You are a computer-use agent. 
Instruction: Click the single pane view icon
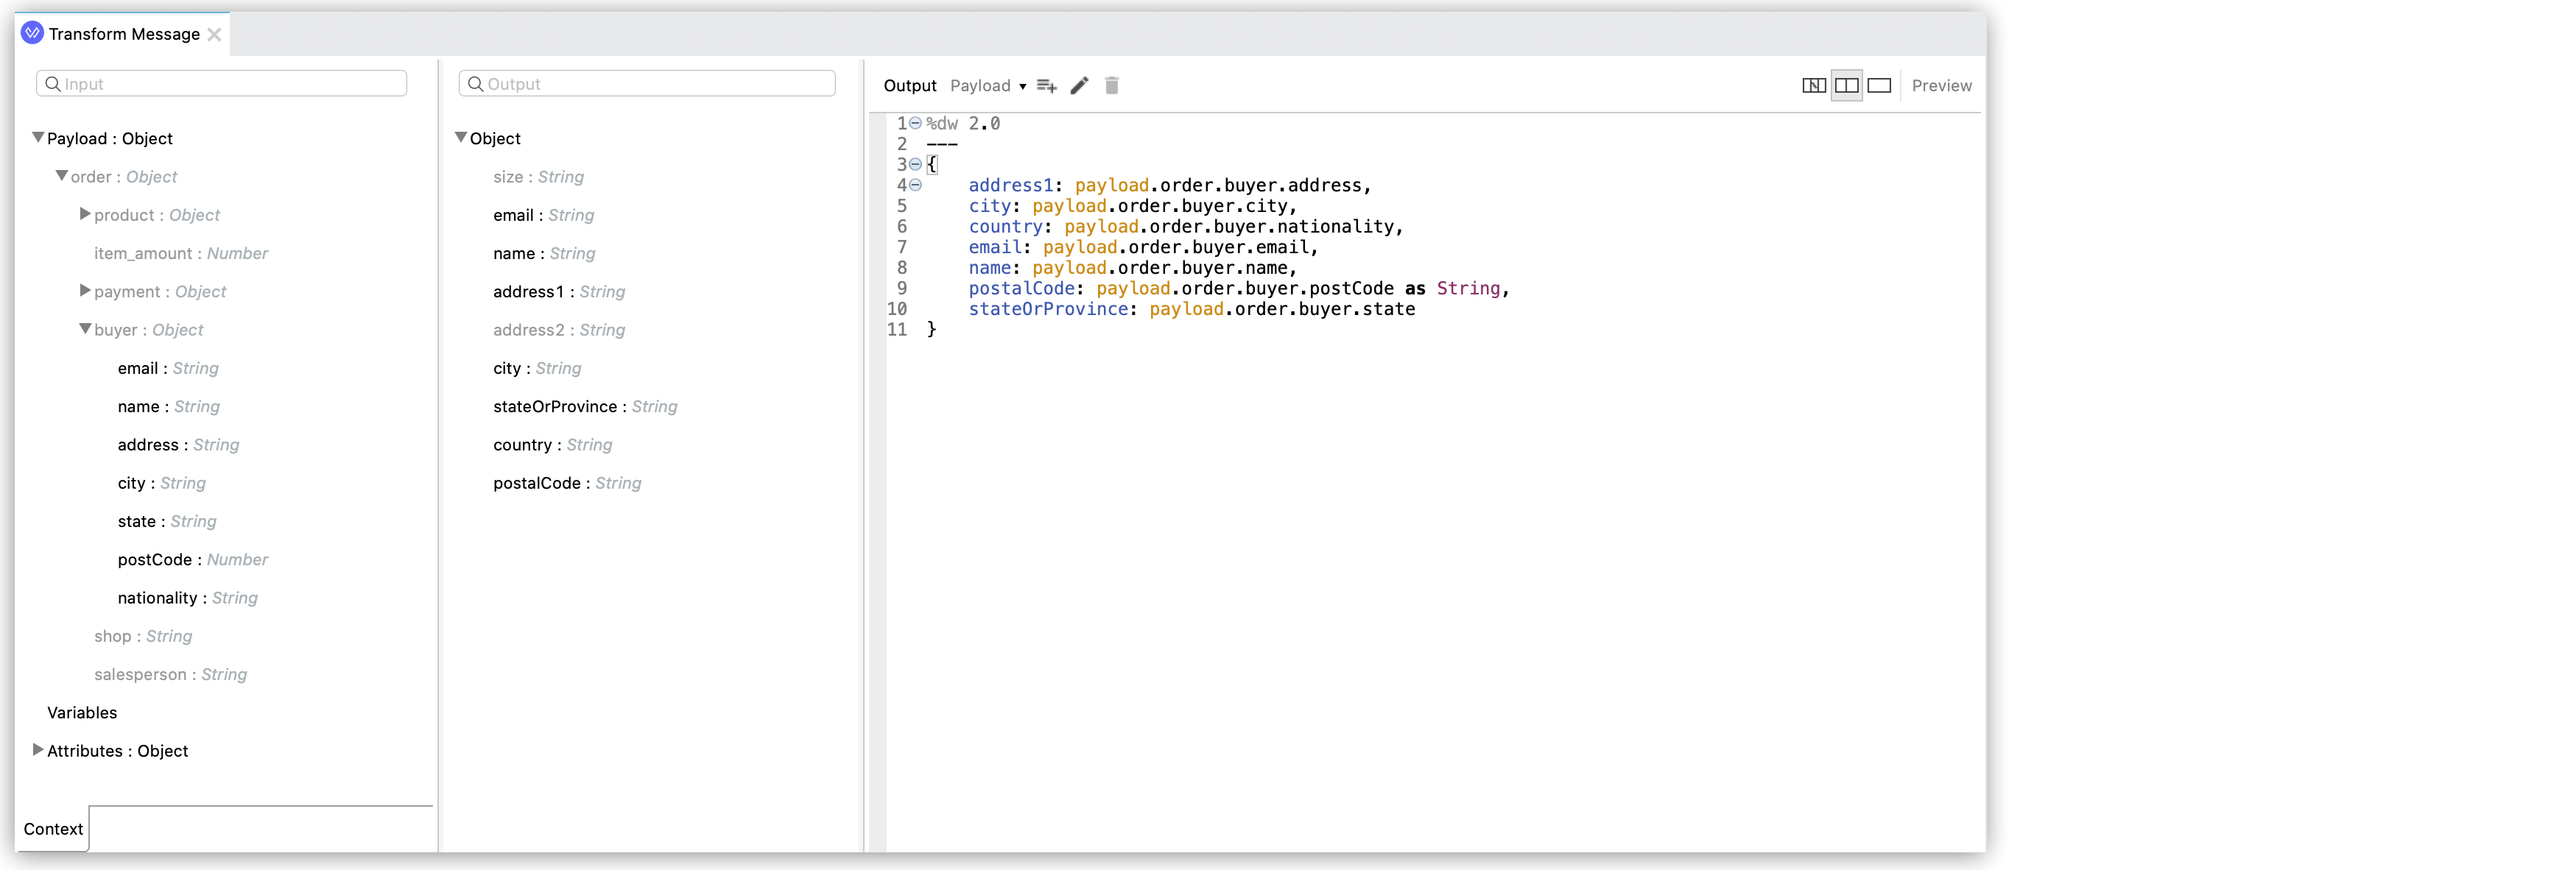point(1878,85)
